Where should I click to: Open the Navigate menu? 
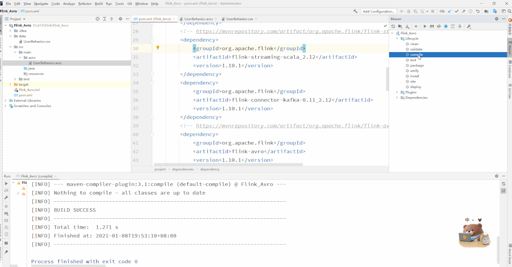click(x=41, y=4)
